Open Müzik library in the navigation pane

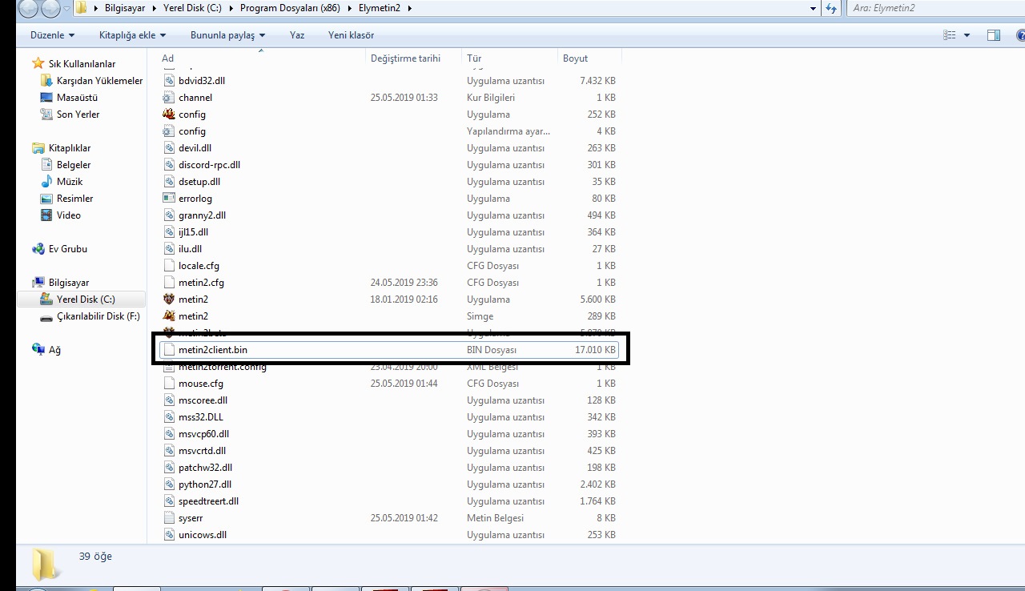pos(70,182)
